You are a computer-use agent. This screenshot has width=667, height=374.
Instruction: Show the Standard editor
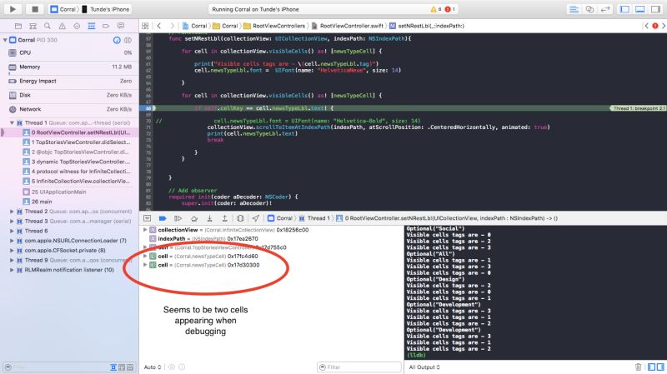pyautogui.click(x=574, y=9)
